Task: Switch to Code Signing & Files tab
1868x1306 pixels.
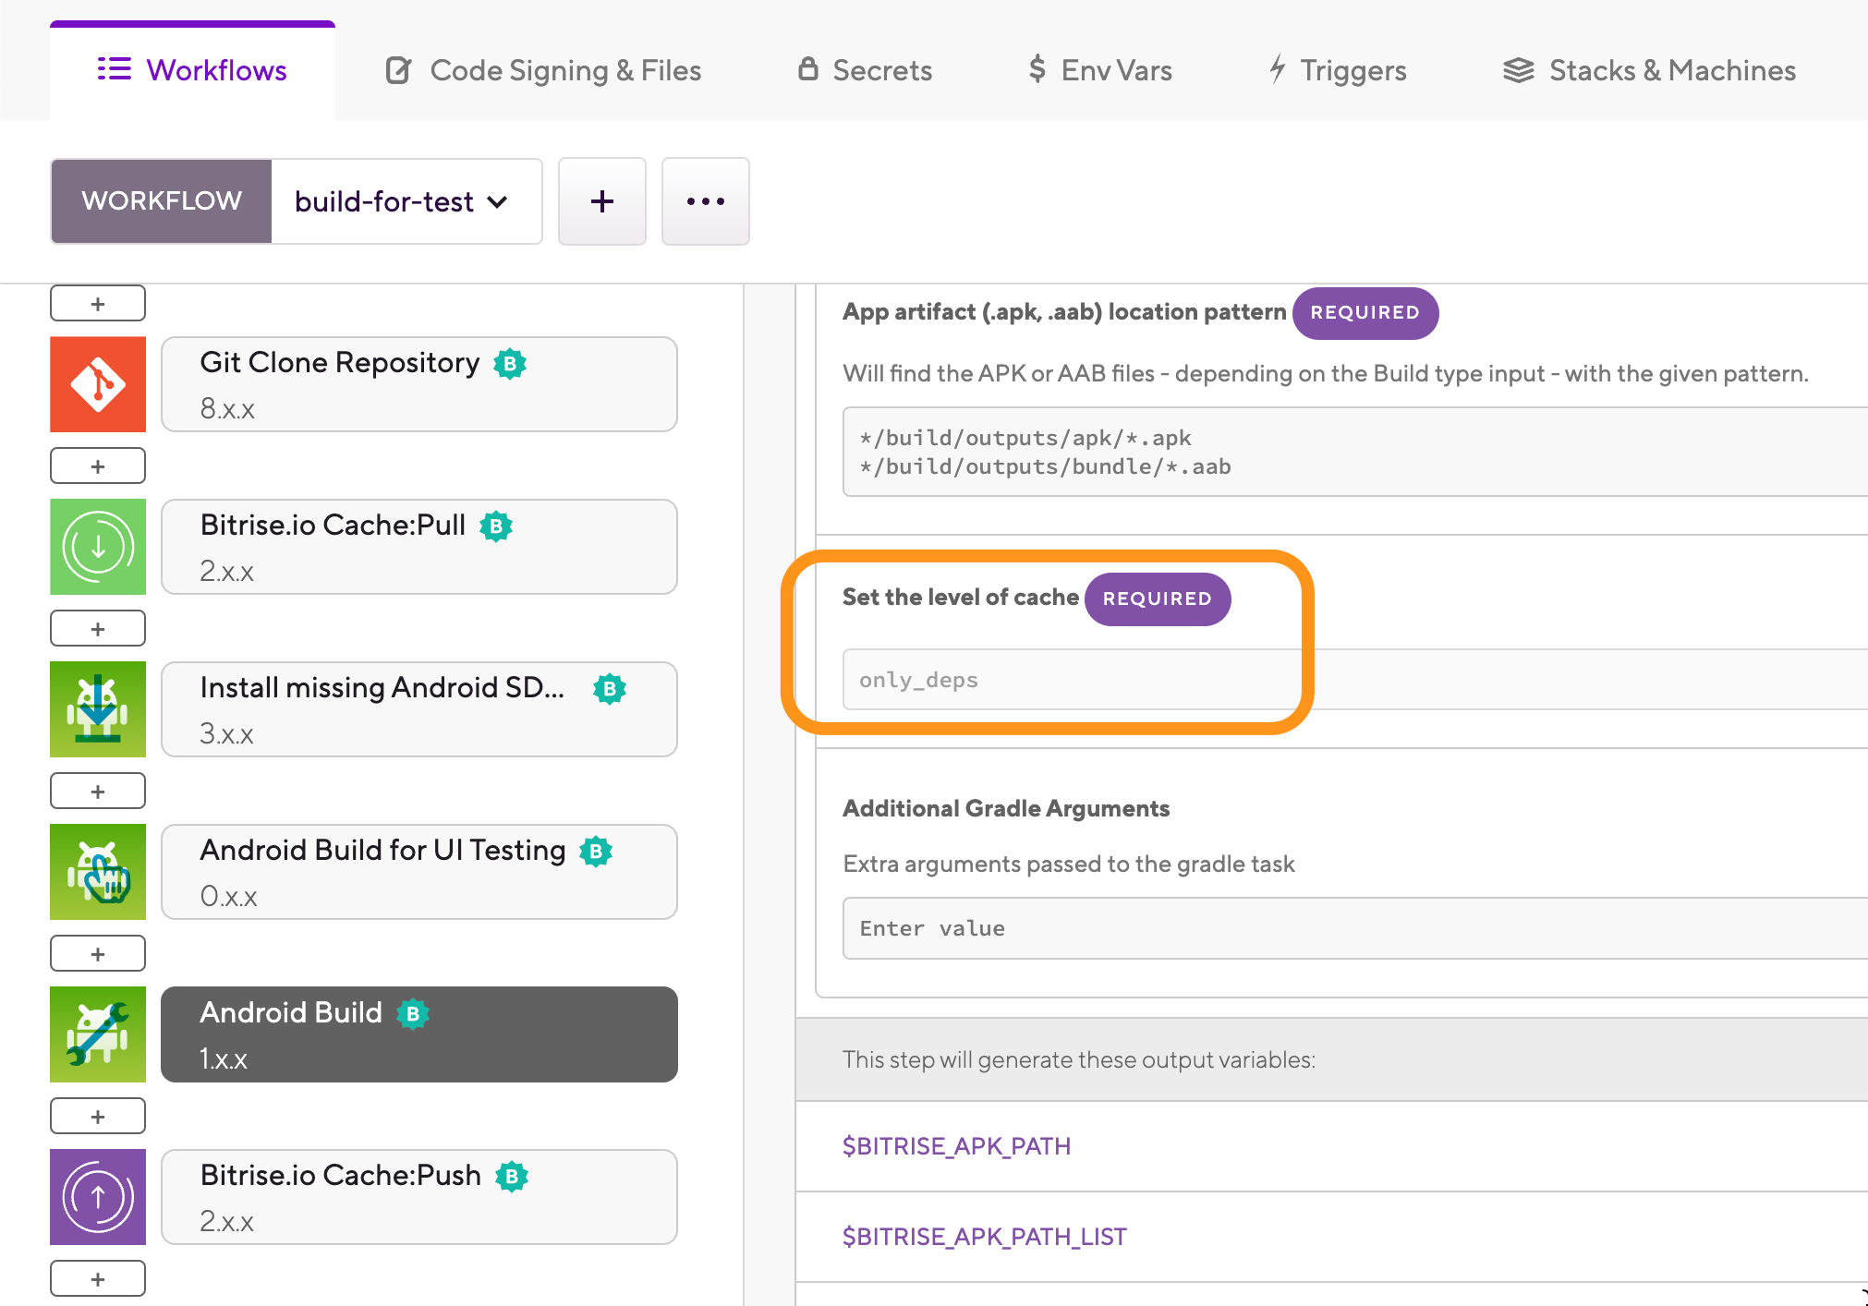Action: (x=543, y=70)
